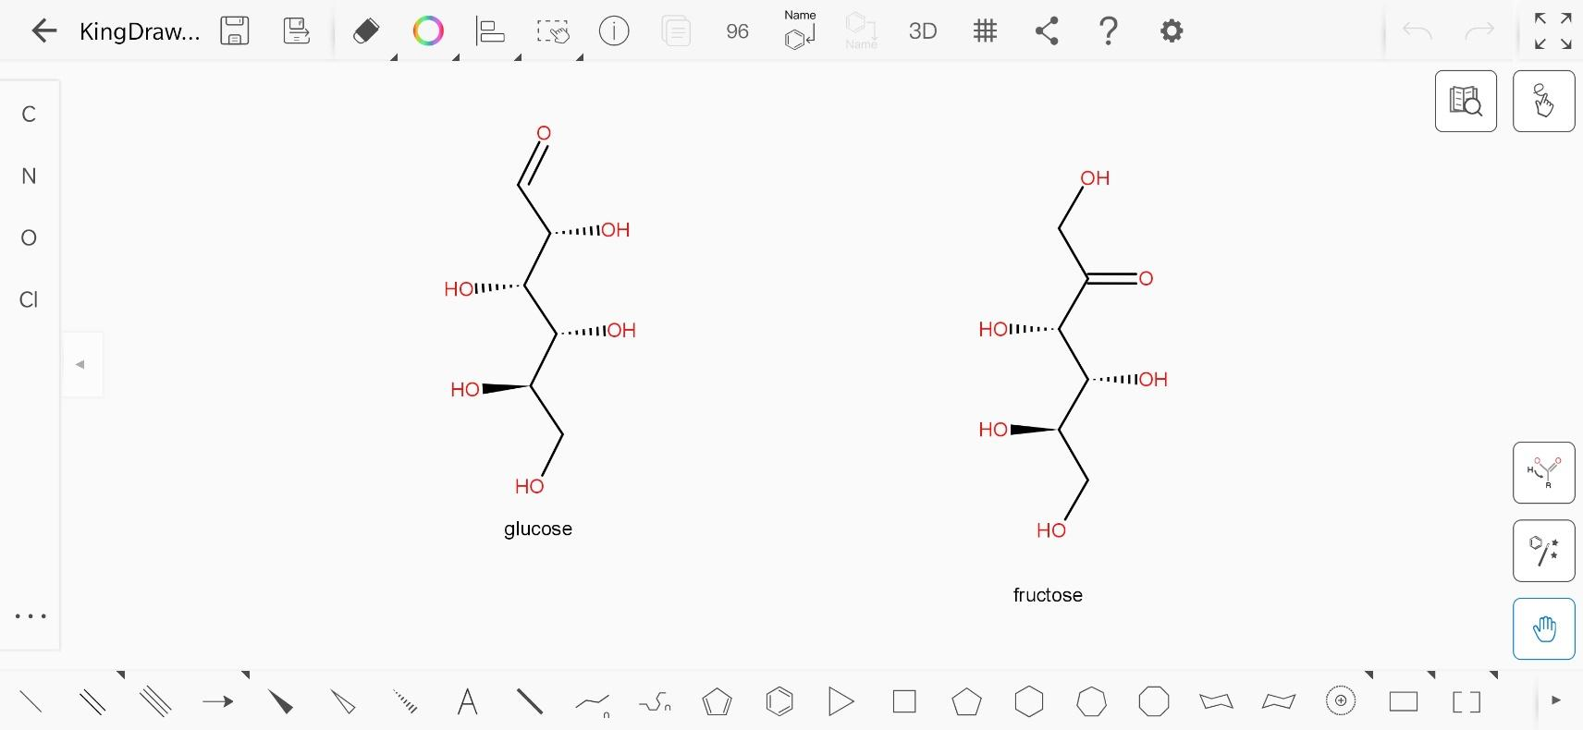Select the reaction arrow tool
This screenshot has height=730, width=1583.
click(x=217, y=702)
